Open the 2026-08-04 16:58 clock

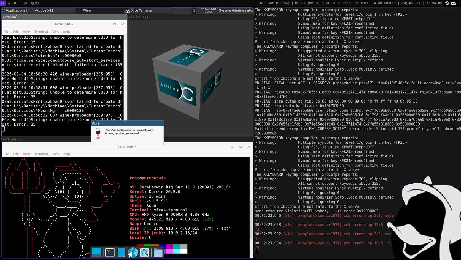click(x=209, y=10)
